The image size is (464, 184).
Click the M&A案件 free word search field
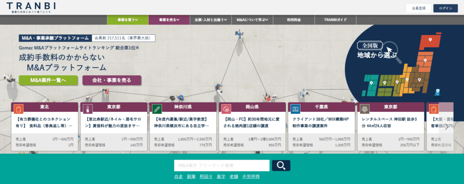222,165
